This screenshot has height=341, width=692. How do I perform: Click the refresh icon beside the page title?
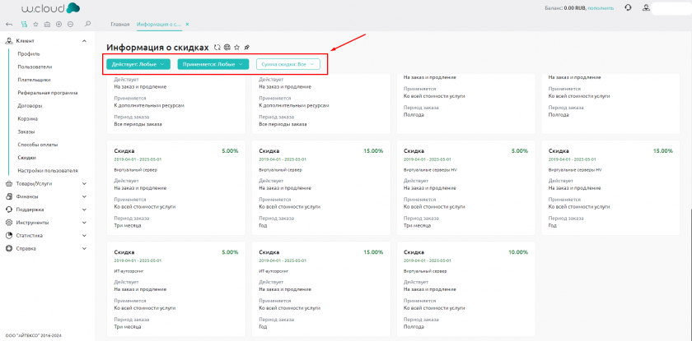click(217, 48)
